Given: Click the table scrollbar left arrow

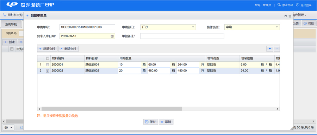Looking at the screenshot, I should 39,109.
